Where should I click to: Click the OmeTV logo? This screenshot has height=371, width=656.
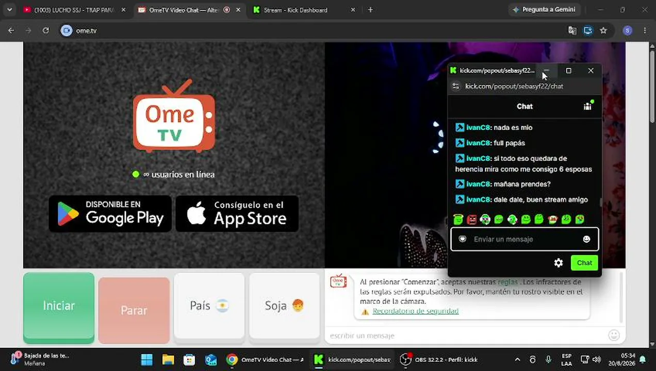tap(174, 116)
